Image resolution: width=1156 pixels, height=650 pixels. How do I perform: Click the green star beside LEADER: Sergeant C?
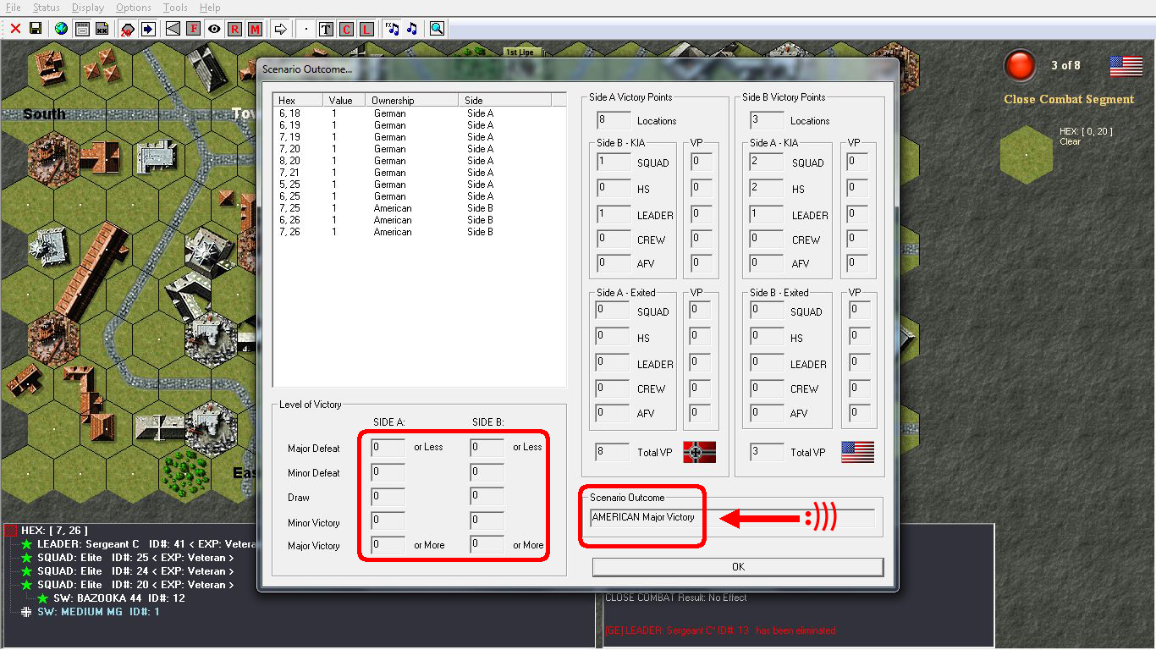(26, 544)
